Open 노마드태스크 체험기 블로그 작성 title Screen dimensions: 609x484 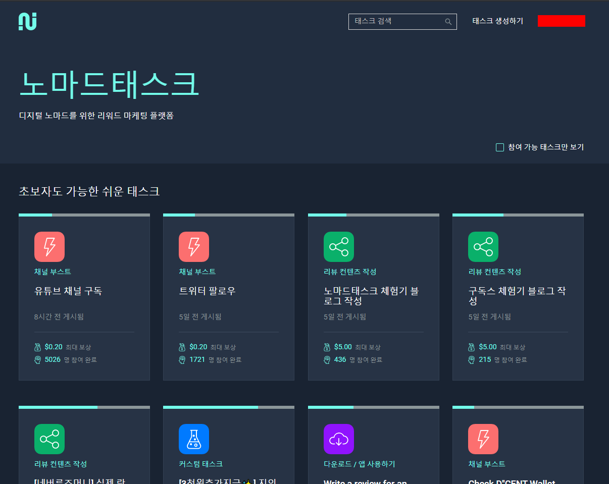click(371, 296)
